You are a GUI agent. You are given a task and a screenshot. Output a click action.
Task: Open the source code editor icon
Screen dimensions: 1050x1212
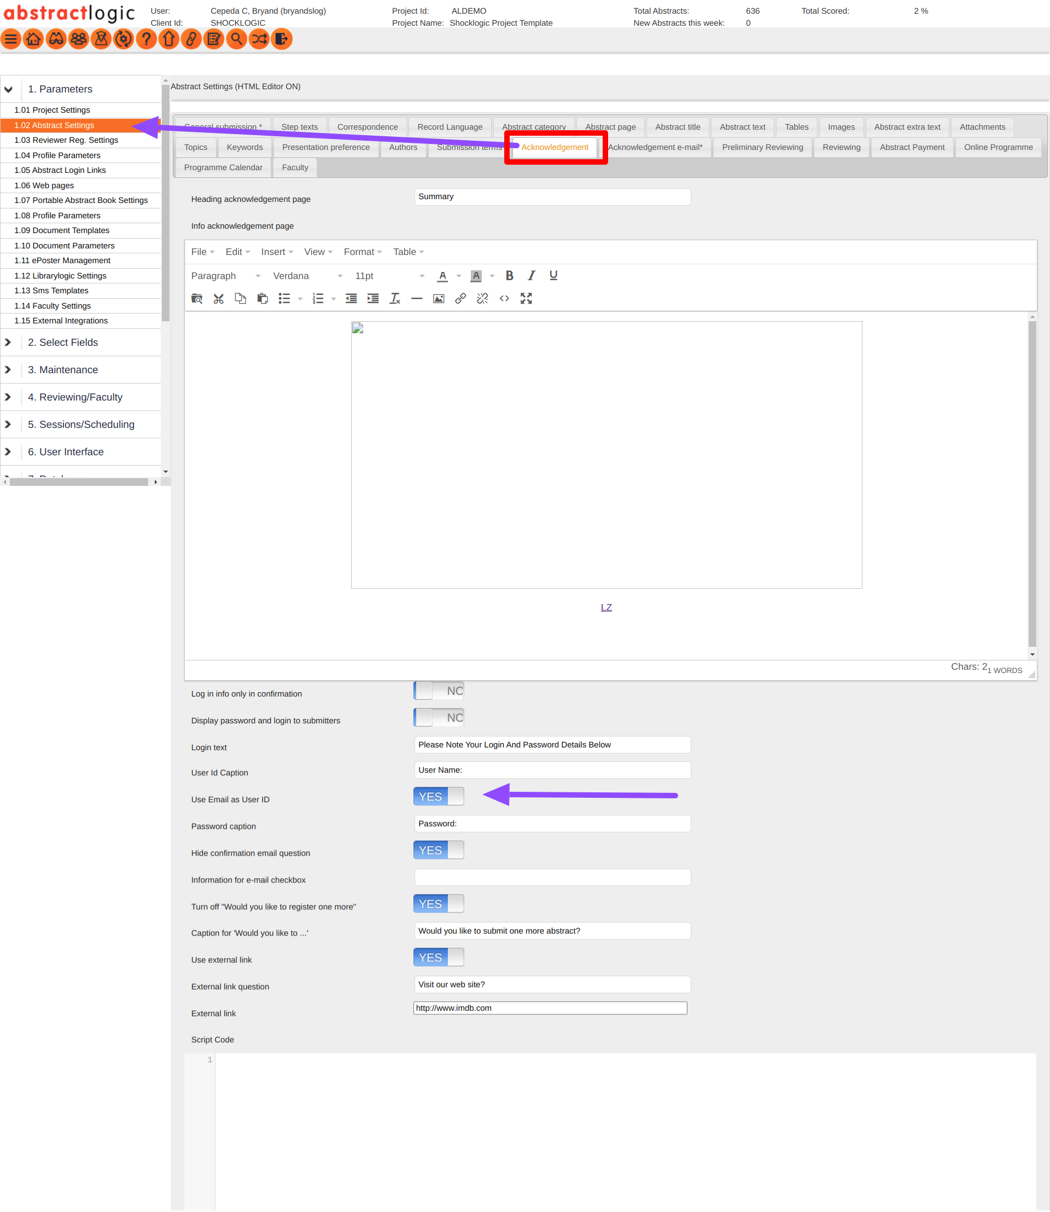(504, 298)
